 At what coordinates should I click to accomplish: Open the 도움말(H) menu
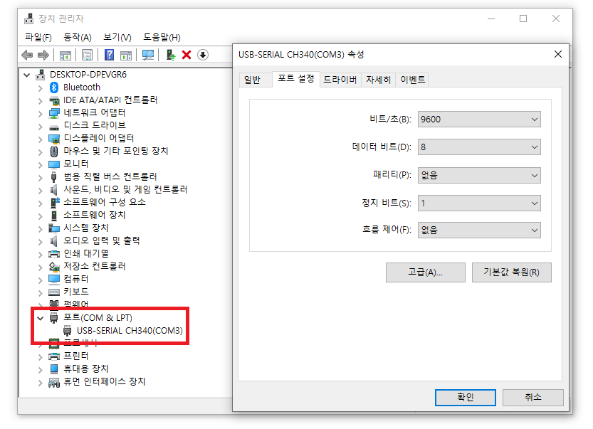[162, 38]
